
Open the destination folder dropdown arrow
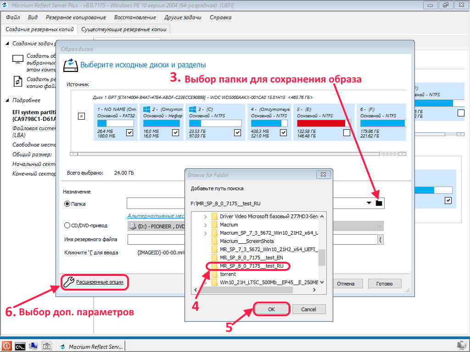(369, 203)
